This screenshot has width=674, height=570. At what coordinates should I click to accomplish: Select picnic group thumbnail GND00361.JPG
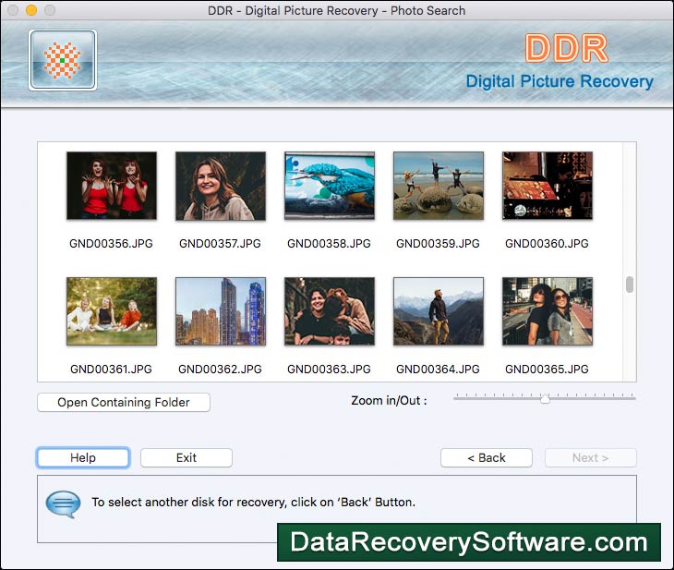point(112,311)
